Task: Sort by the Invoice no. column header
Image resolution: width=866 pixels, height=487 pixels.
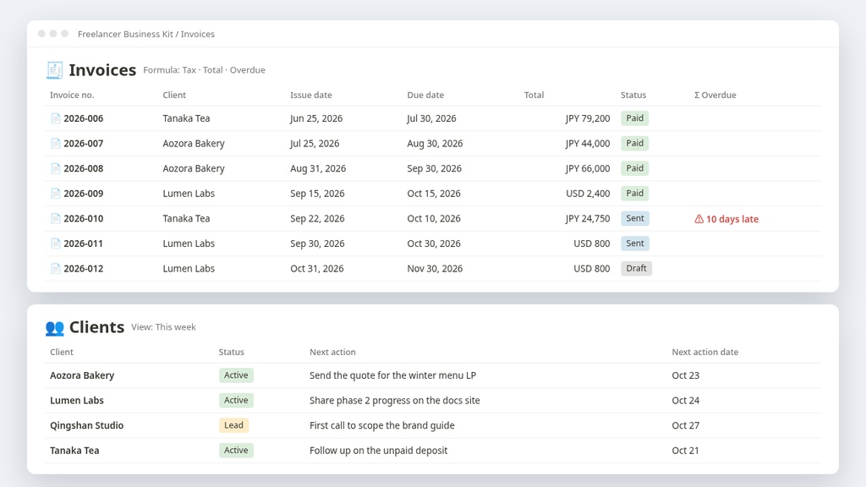Action: coord(72,95)
